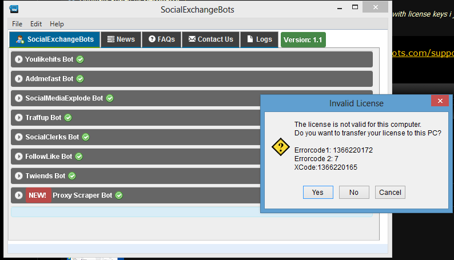454x260 pixels.
Task: Click the SocialExchangeBots app icon in title bar
Action: click(x=14, y=9)
